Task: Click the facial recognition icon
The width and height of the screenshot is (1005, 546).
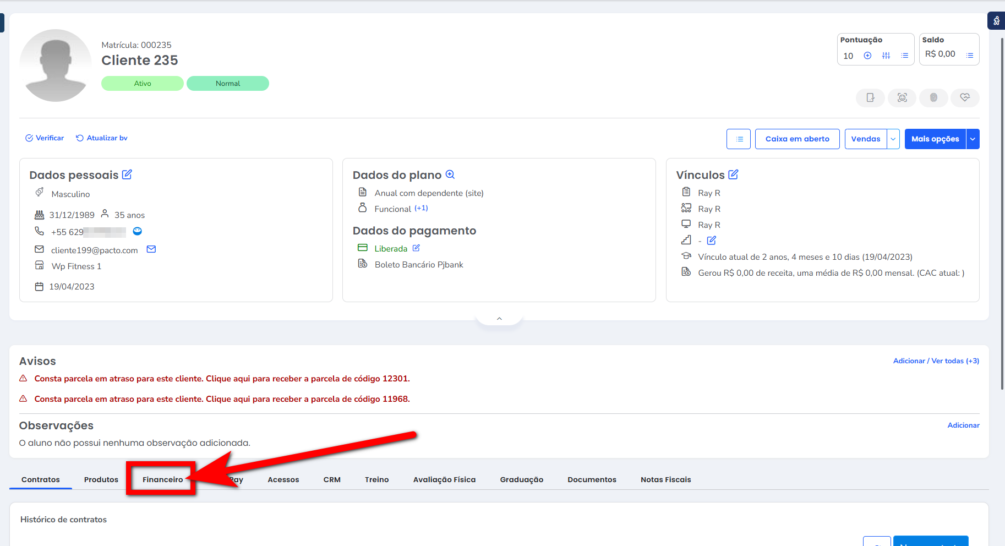Action: pos(902,98)
